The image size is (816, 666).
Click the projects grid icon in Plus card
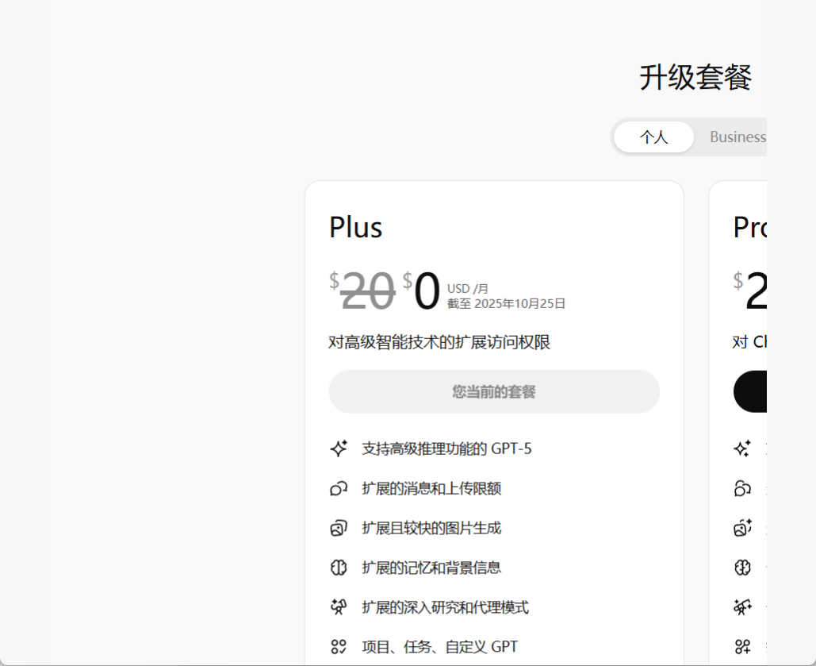(339, 647)
